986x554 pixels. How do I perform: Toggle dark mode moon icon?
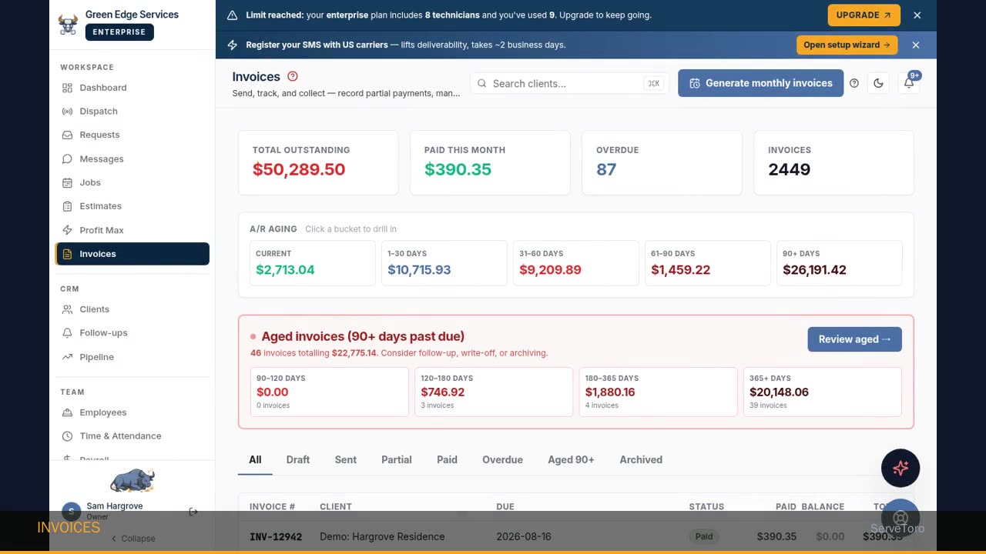pos(878,83)
